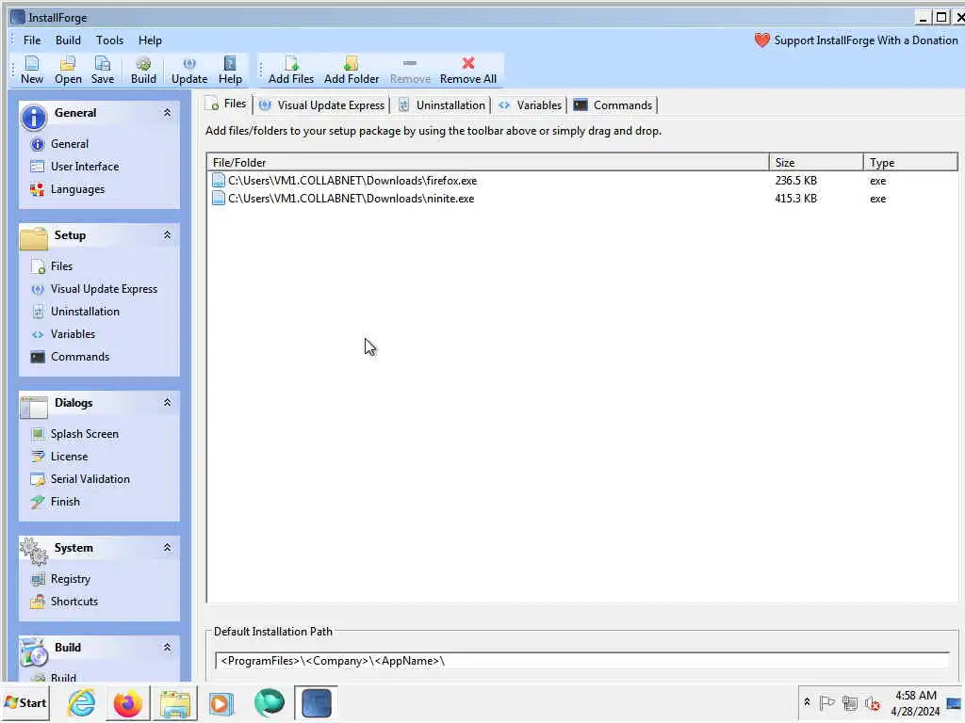Collapse the Setup sidebar section
Viewport: 965px width, 723px height.
tap(167, 235)
